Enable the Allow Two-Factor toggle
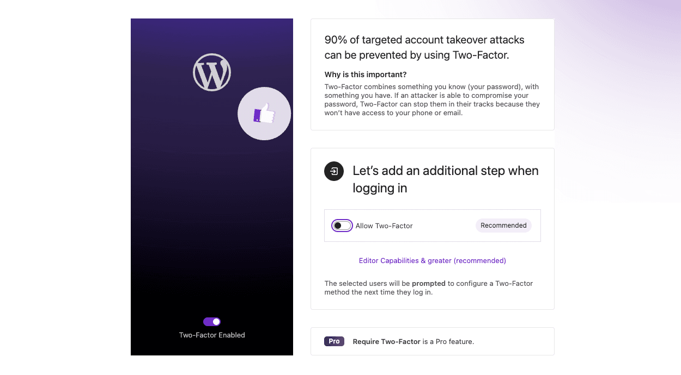 point(342,226)
